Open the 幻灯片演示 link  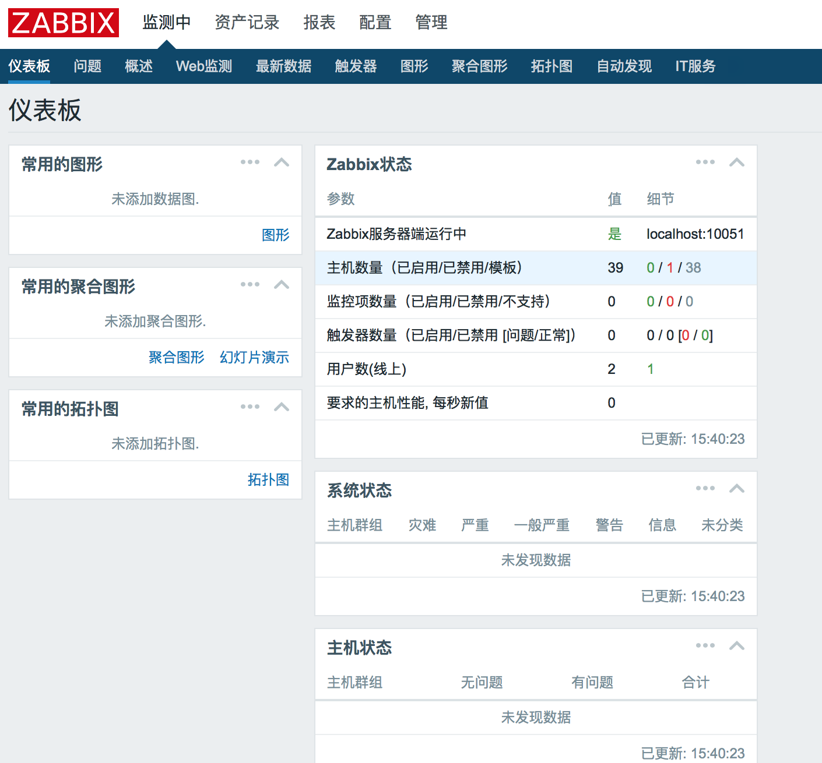(x=255, y=358)
